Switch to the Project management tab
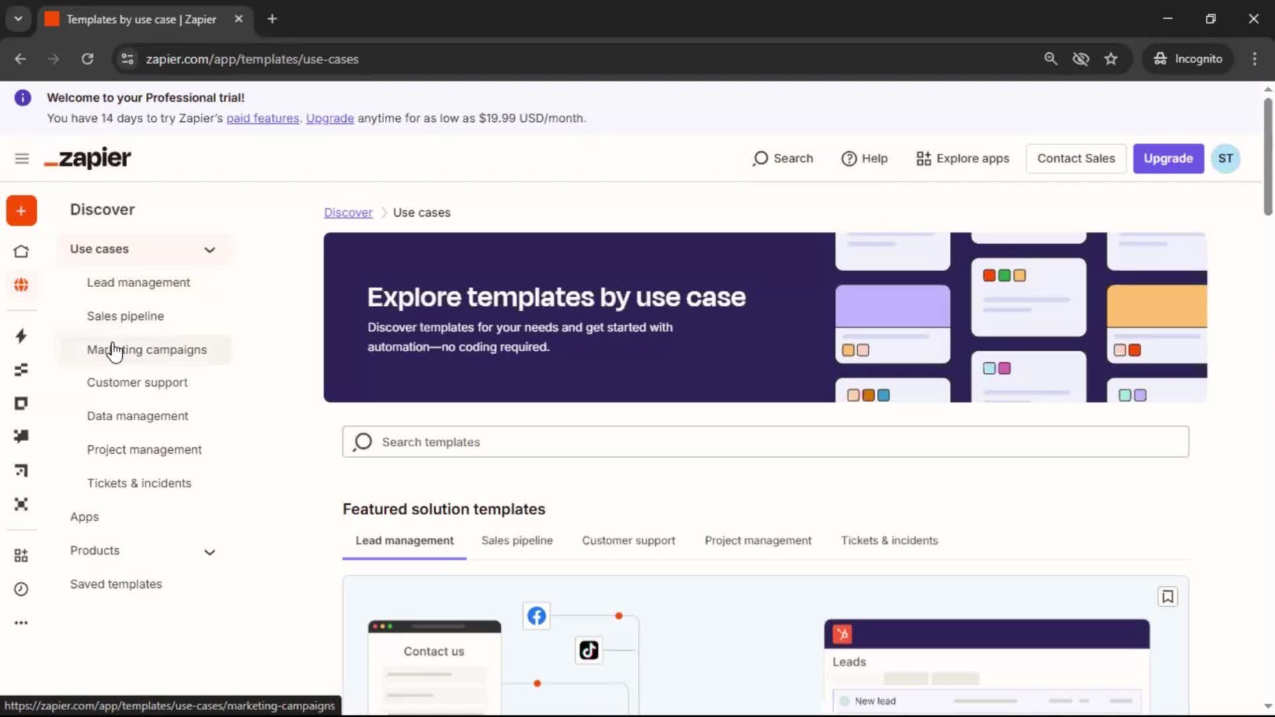The width and height of the screenshot is (1275, 717). coord(758,541)
